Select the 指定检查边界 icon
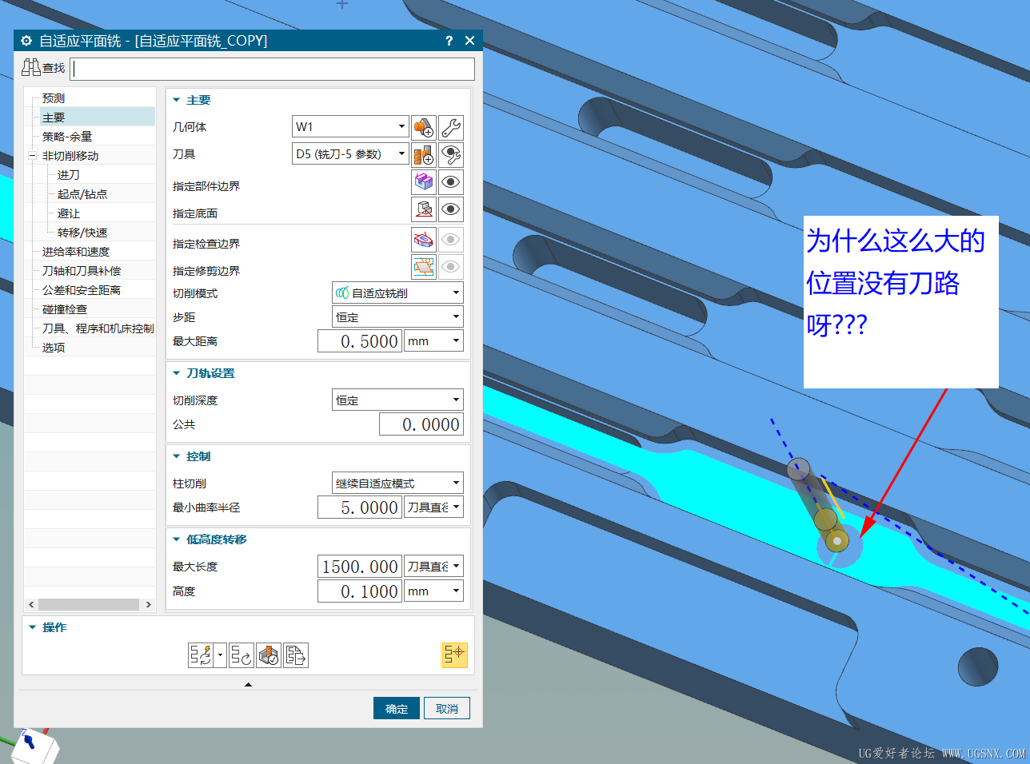The width and height of the screenshot is (1030, 764). point(424,240)
